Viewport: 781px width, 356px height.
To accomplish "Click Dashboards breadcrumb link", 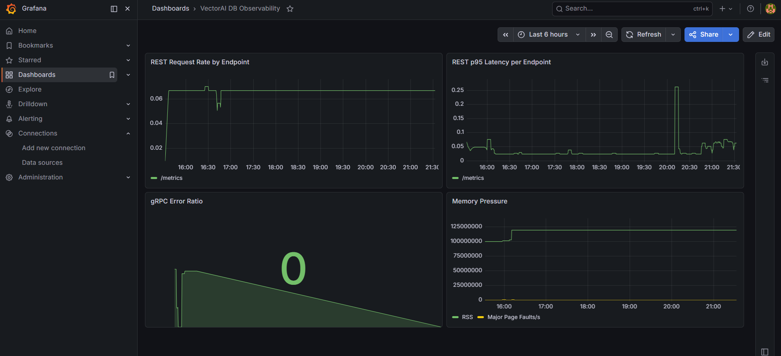I will [x=171, y=9].
